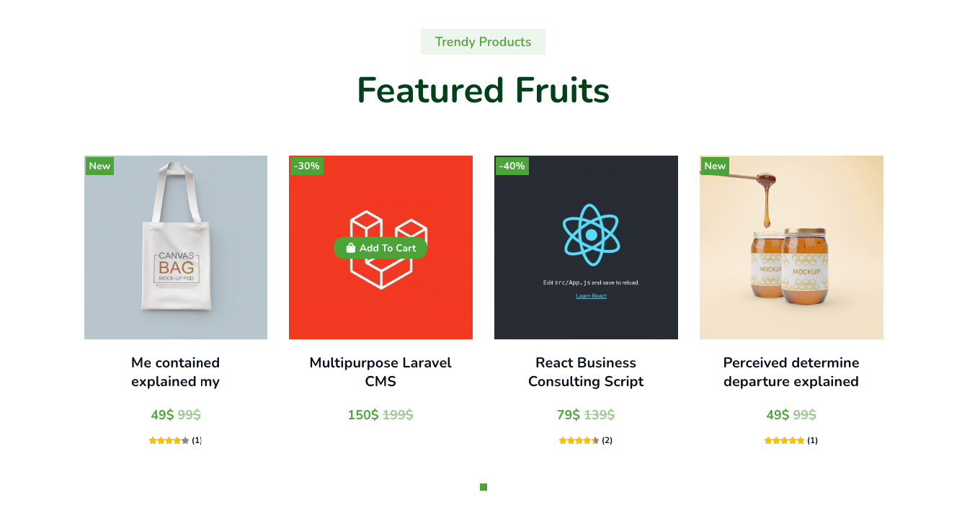962x531 pixels.
Task: Click the New badge on canvas bag
Action: pyautogui.click(x=99, y=166)
